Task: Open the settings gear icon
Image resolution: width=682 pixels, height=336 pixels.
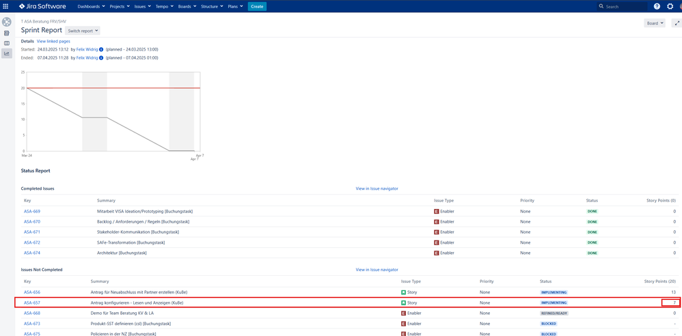Action: tap(670, 7)
